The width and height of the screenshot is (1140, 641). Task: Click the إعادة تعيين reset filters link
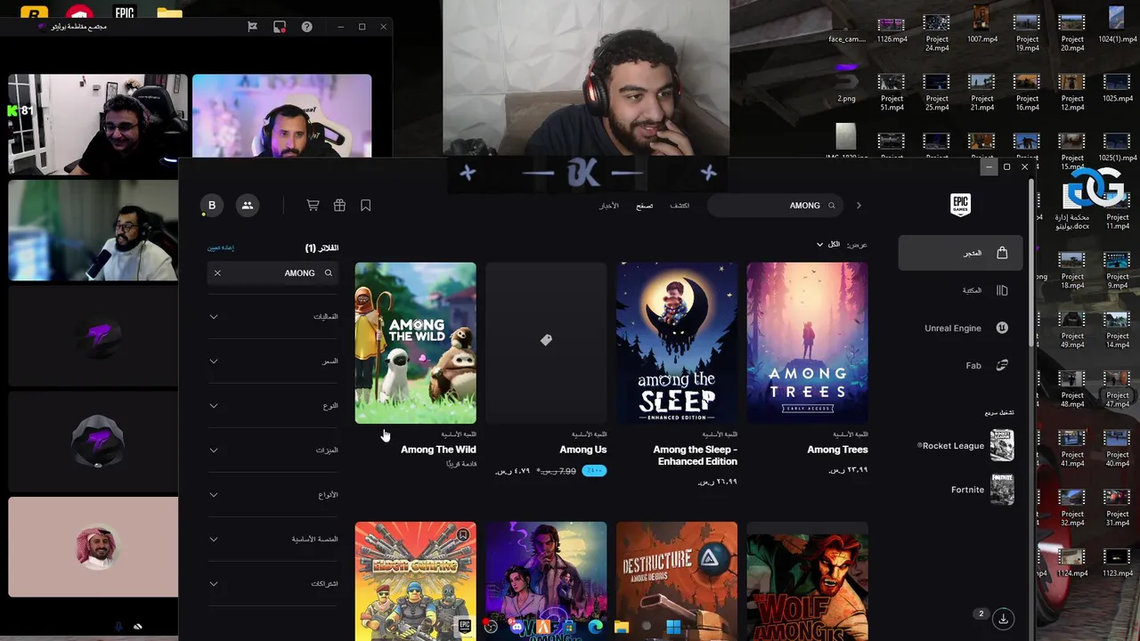point(221,247)
